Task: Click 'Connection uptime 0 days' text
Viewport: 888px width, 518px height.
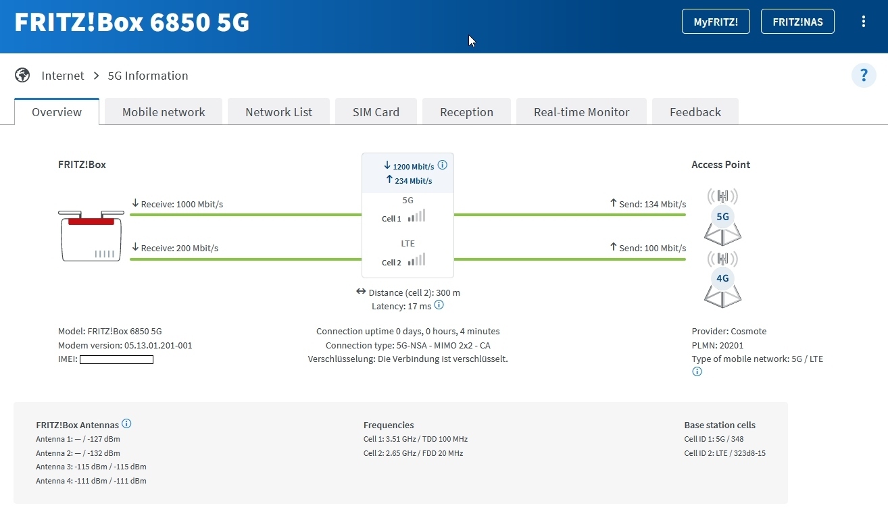Action: pos(408,331)
